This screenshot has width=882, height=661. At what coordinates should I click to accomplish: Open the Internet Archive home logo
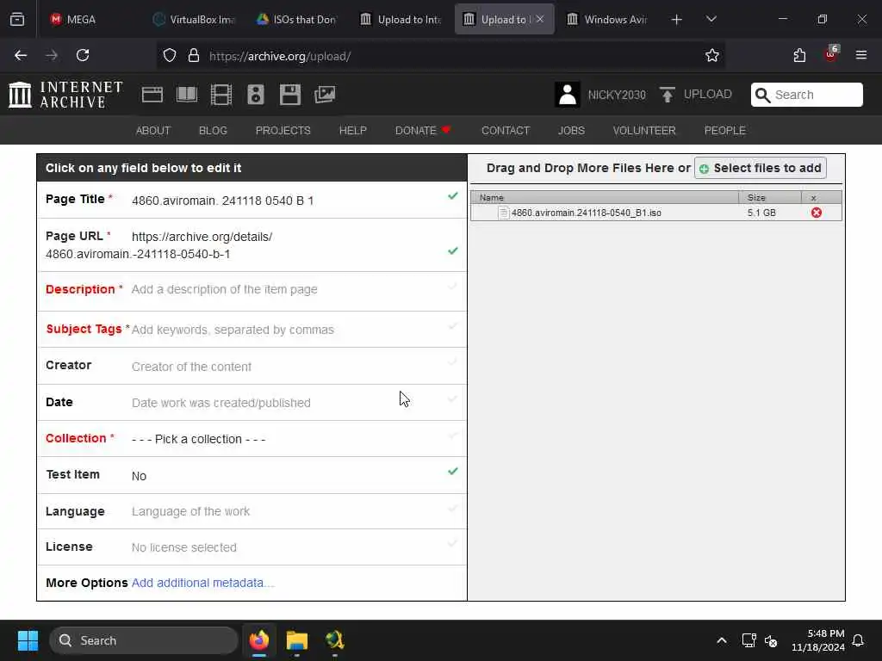point(65,95)
